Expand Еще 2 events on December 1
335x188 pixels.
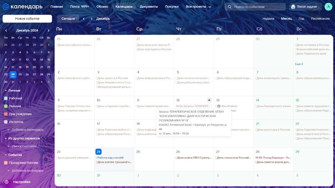299,64
